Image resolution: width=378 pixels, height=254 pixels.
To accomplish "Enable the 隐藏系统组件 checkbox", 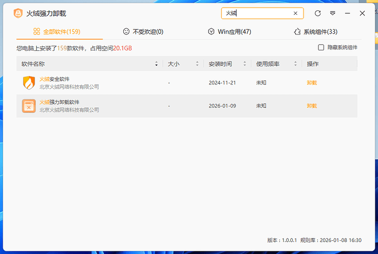I will [x=321, y=48].
